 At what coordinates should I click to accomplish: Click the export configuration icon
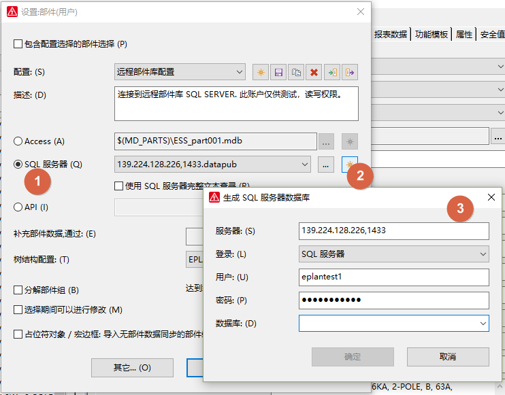[x=350, y=72]
